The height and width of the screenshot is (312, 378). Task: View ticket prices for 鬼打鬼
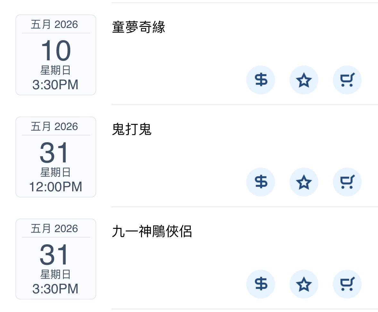261,182
